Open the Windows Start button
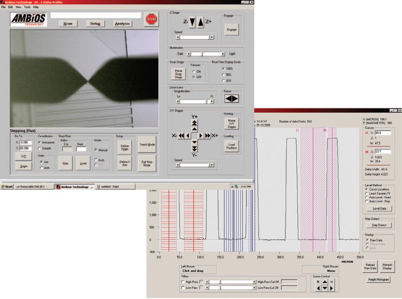This screenshot has width=402, height=299. coord(7,187)
